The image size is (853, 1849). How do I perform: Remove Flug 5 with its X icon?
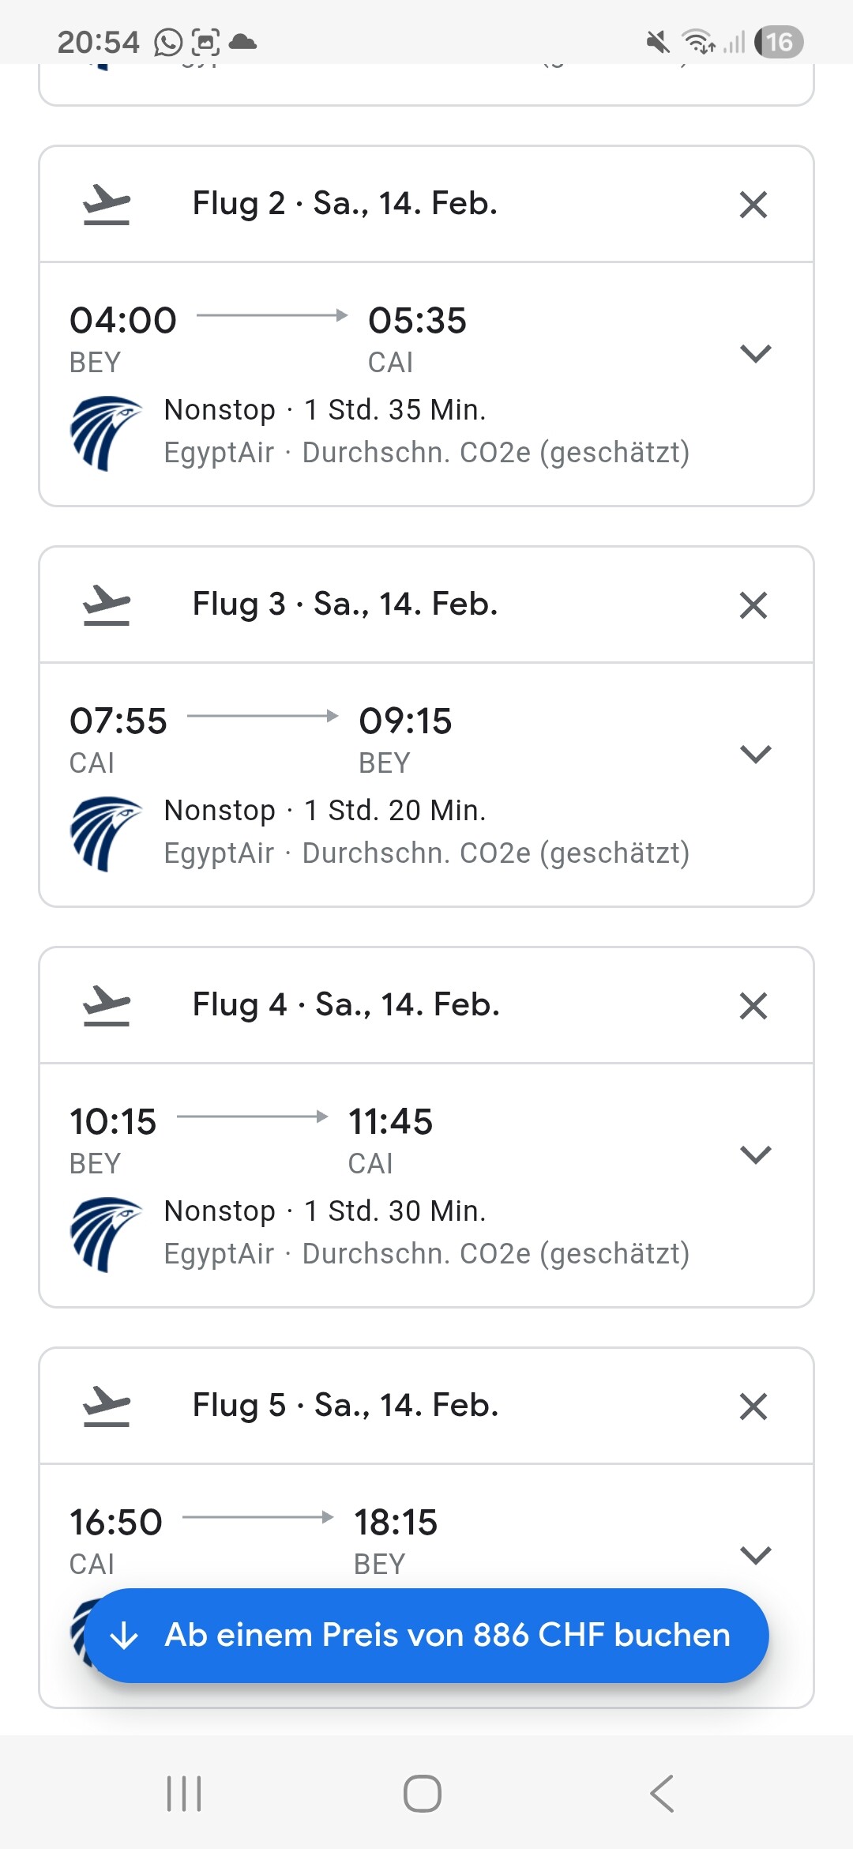pos(753,1407)
